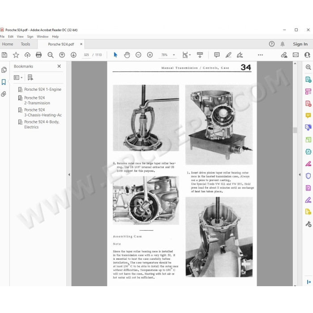Open the Sign document pen tool

coord(240,55)
